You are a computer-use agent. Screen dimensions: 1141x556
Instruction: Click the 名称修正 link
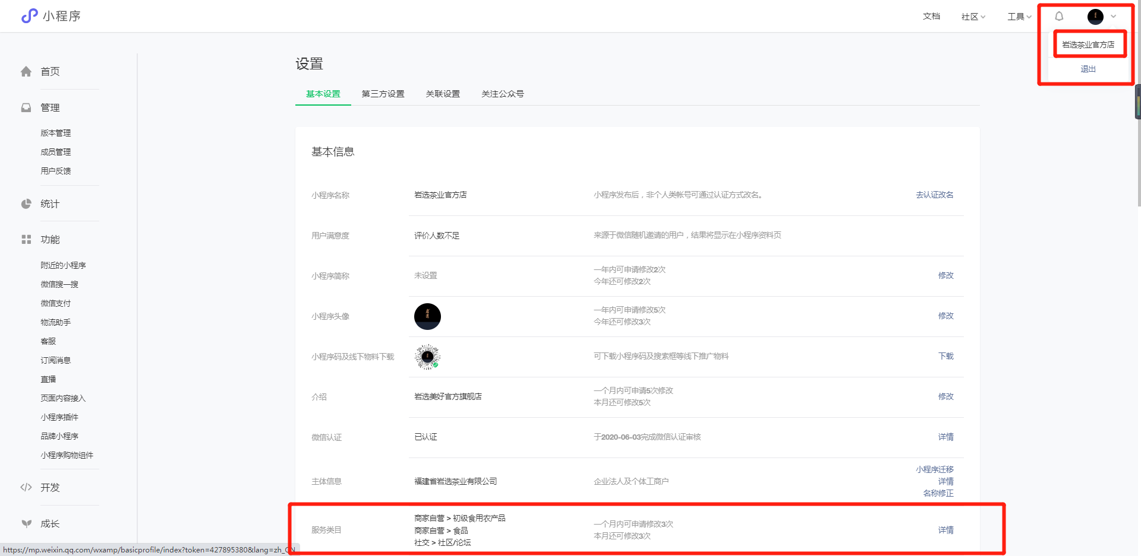click(x=938, y=493)
